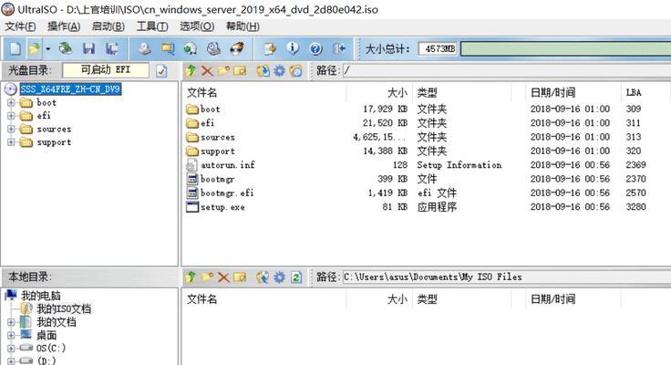Open the 文件(F) menu
This screenshot has height=365, width=671.
(20, 26)
